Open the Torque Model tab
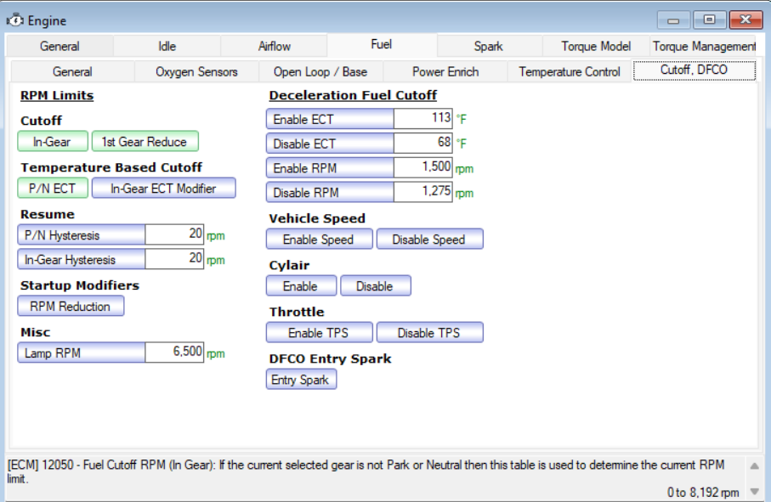Image resolution: width=771 pixels, height=502 pixels. pyautogui.click(x=595, y=46)
